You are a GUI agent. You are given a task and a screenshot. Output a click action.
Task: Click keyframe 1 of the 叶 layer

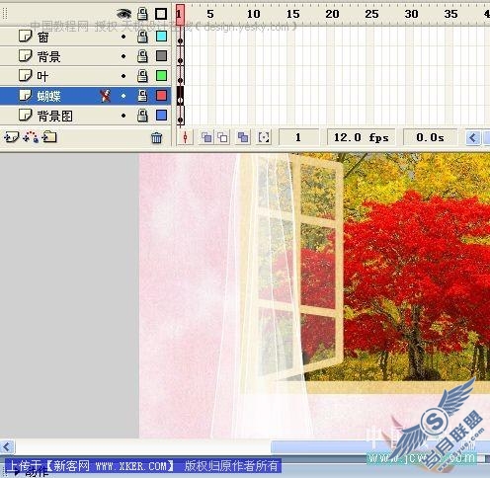pos(180,76)
